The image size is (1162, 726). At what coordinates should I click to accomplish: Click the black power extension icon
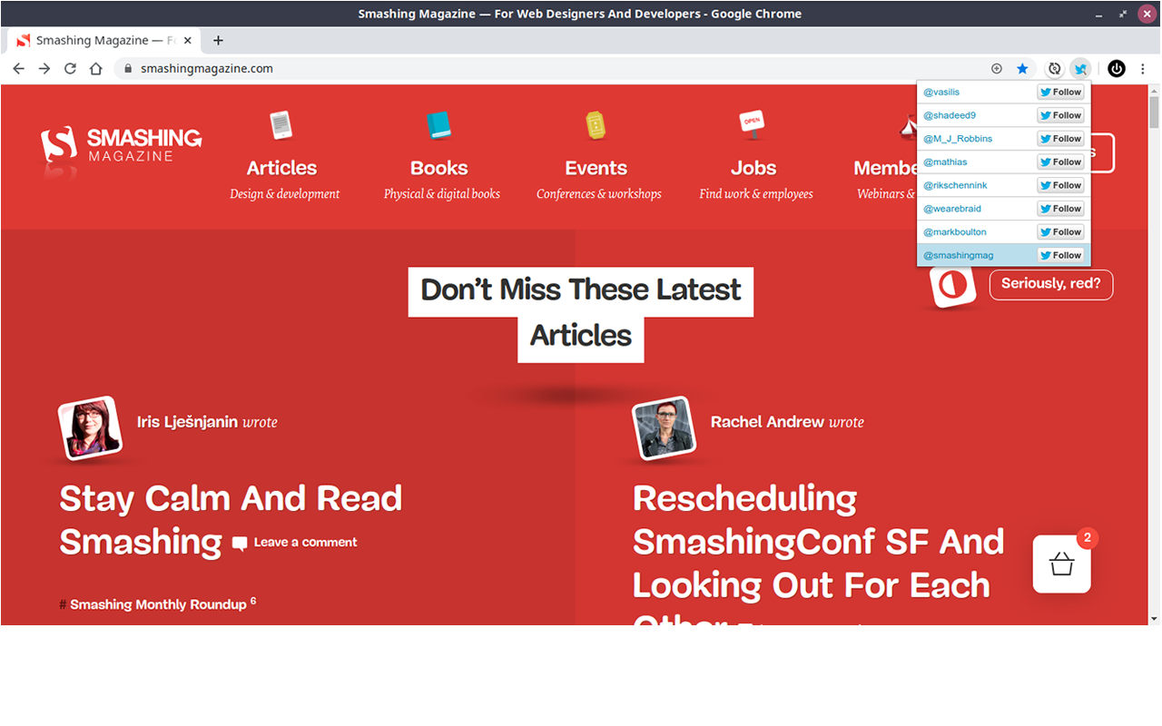[1117, 69]
